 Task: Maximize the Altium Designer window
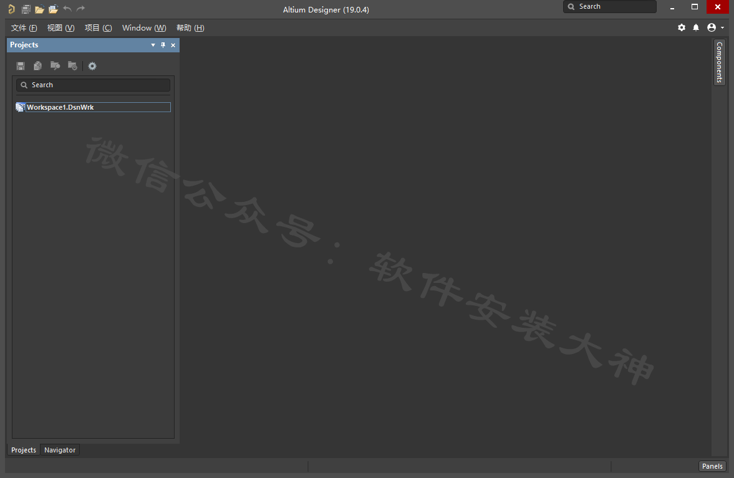click(x=695, y=7)
